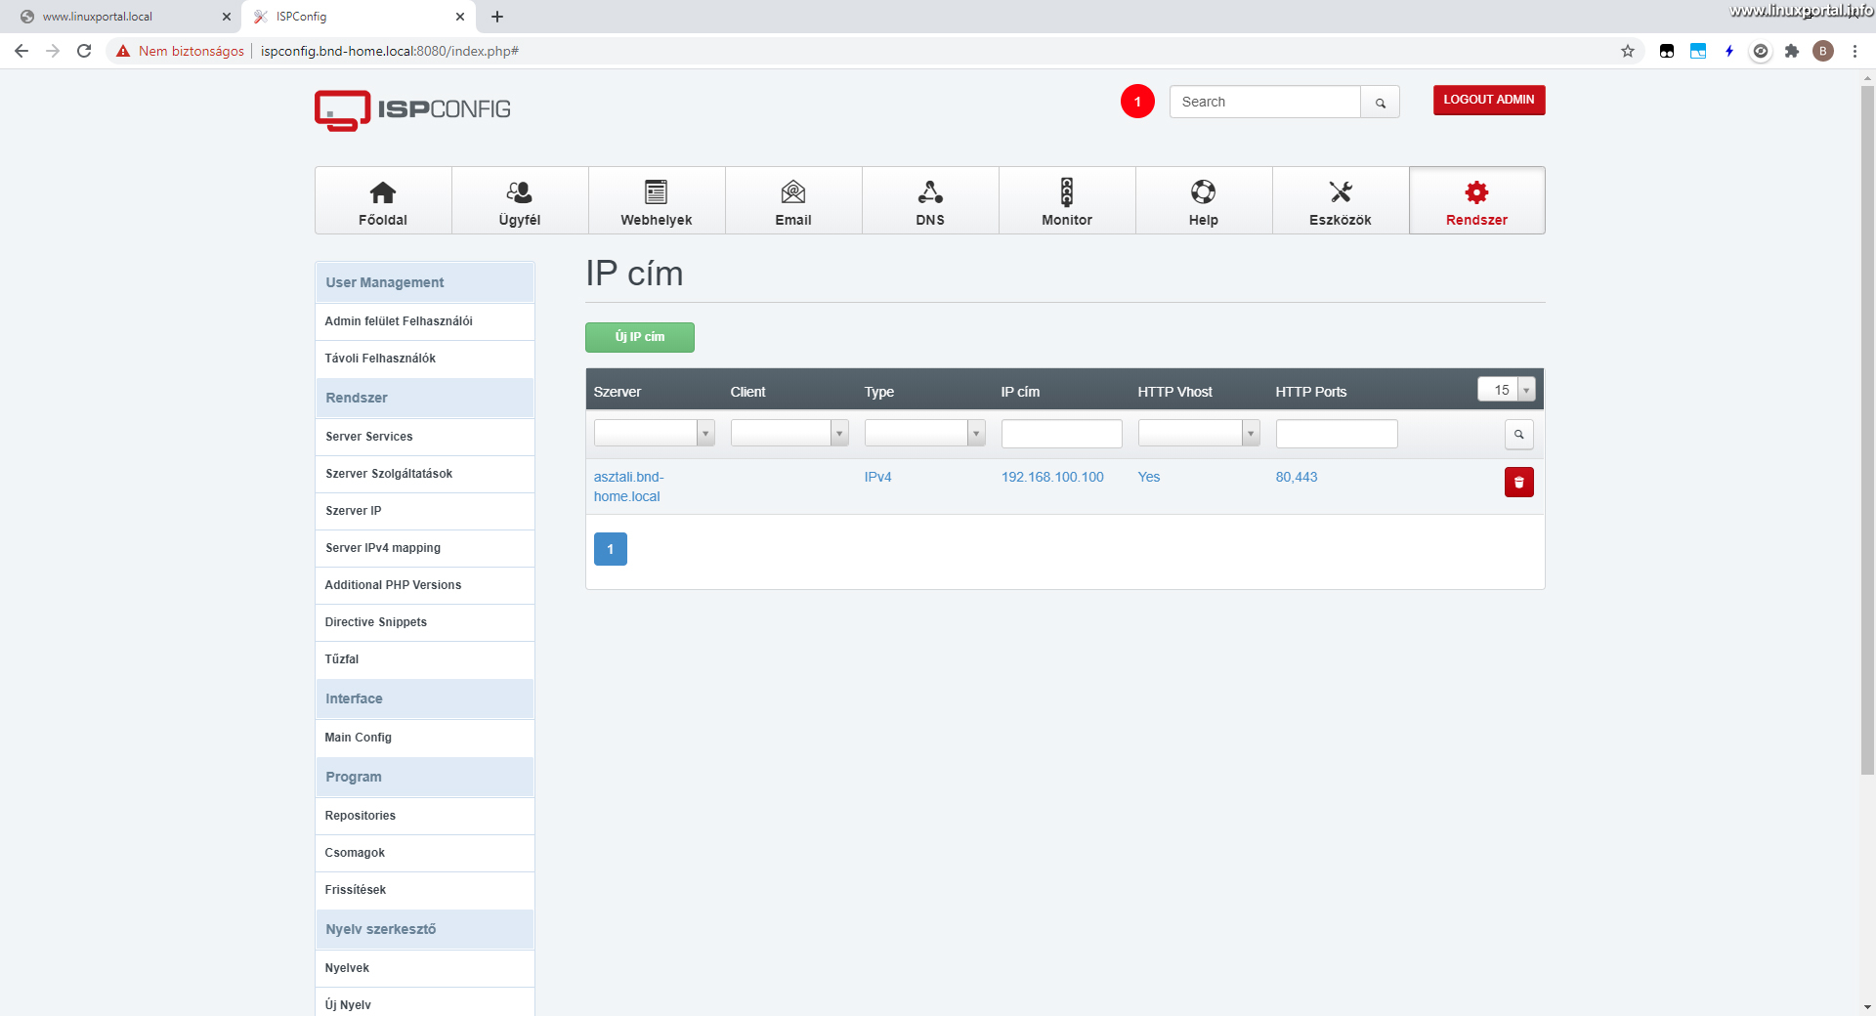
Task: Log out with LOGOUT ADMIN button
Action: [x=1489, y=100]
